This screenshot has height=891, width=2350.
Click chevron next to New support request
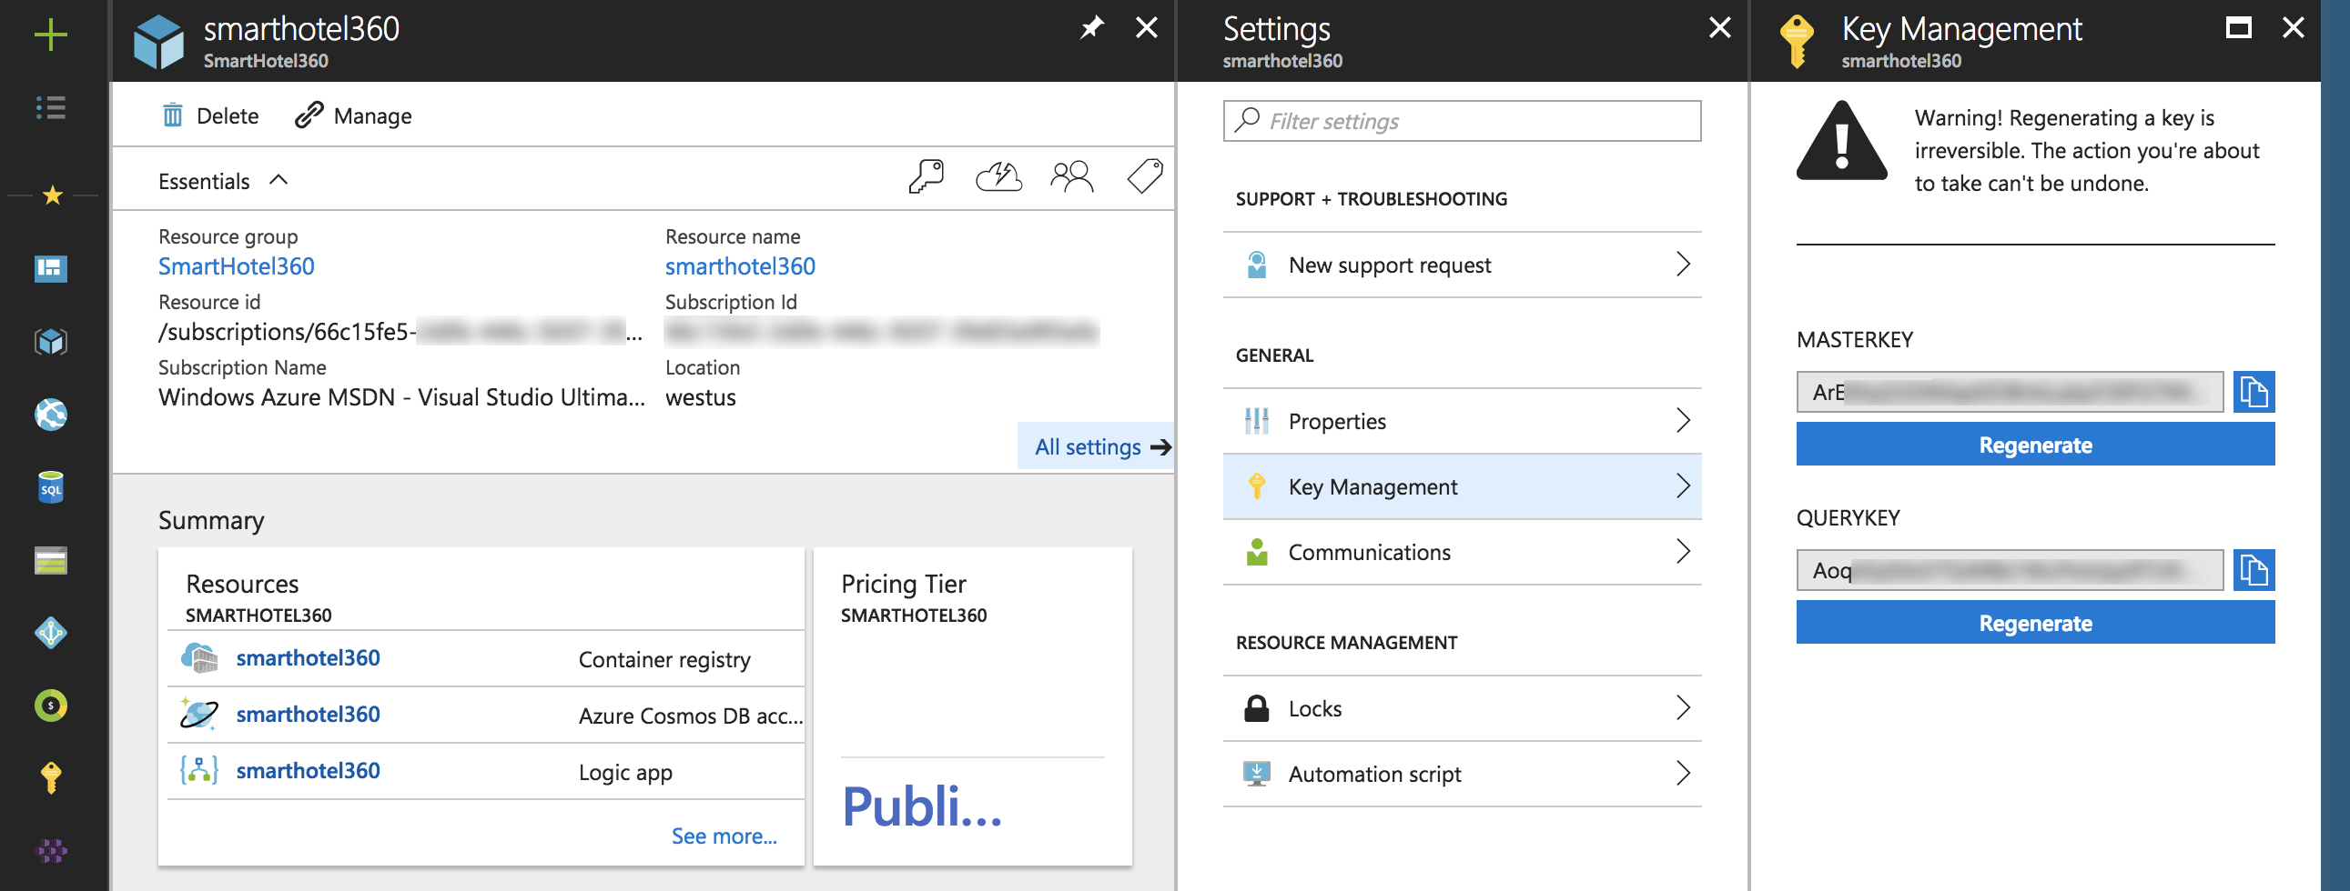click(x=1683, y=265)
